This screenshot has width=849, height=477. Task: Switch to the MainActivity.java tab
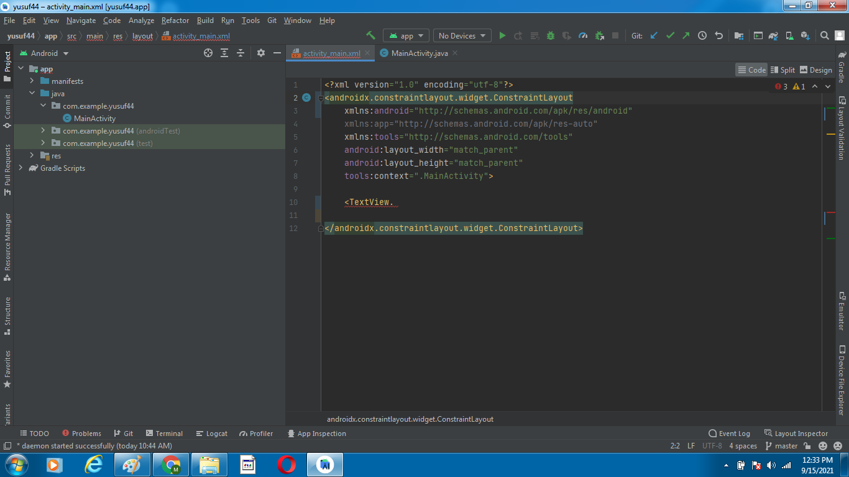click(420, 53)
